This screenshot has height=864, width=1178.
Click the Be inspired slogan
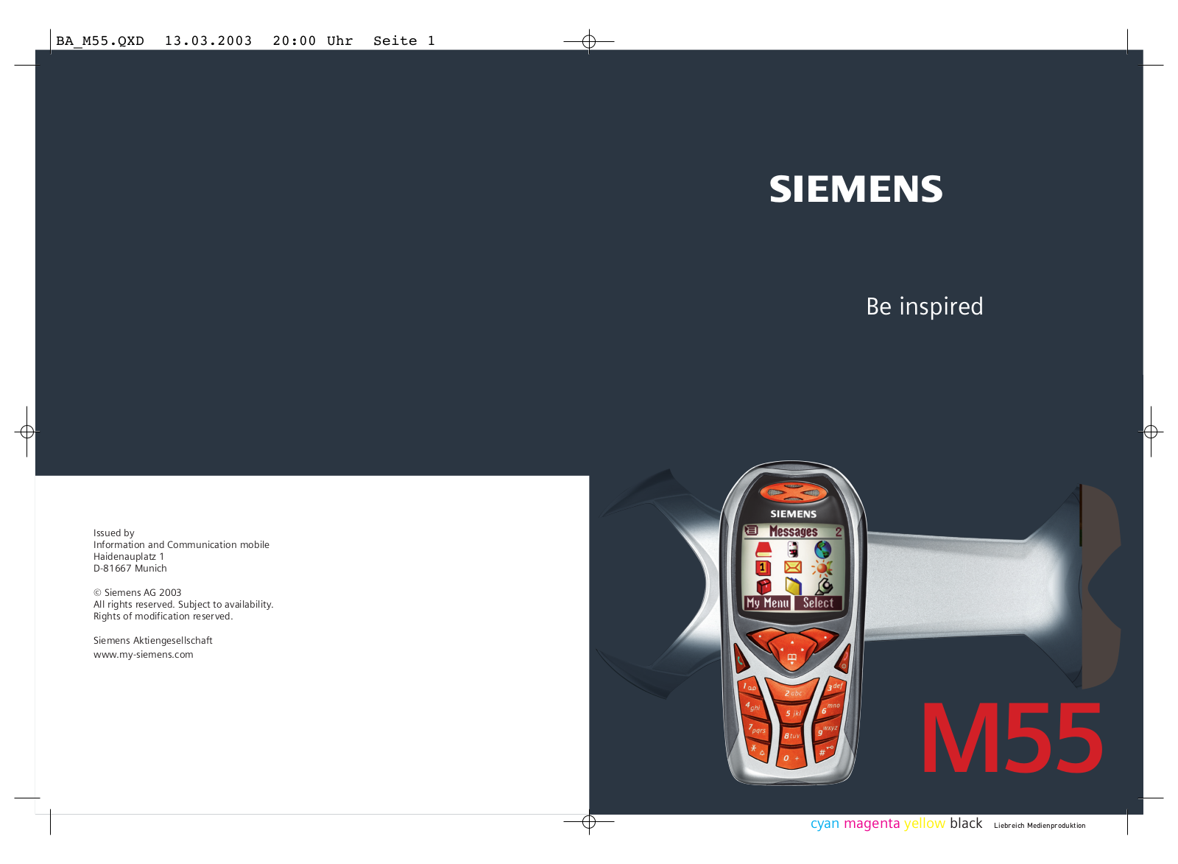pyautogui.click(x=925, y=306)
